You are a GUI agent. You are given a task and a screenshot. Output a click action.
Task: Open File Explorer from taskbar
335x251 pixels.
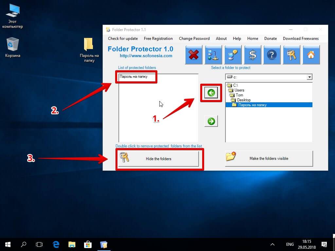click(x=72, y=244)
